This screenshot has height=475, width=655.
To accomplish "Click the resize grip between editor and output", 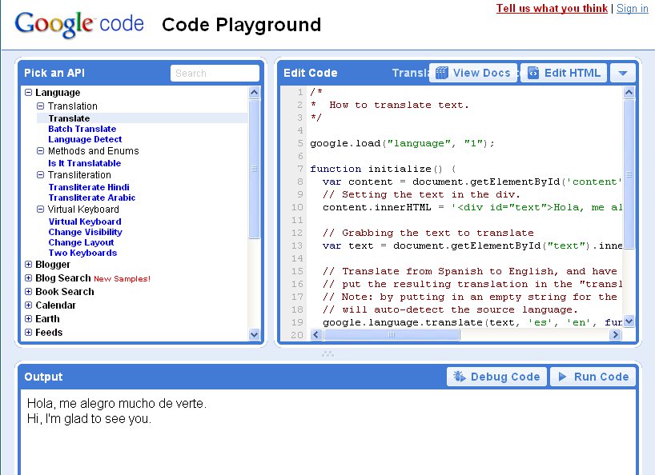I will 327,354.
